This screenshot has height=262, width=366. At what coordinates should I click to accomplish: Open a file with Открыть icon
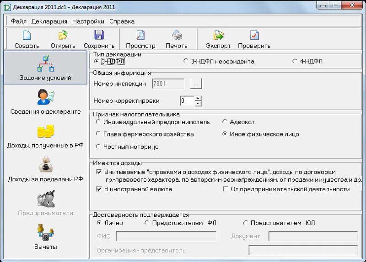click(x=63, y=36)
